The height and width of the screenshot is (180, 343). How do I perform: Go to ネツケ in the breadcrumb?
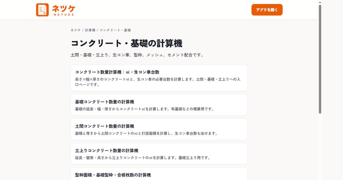click(76, 30)
